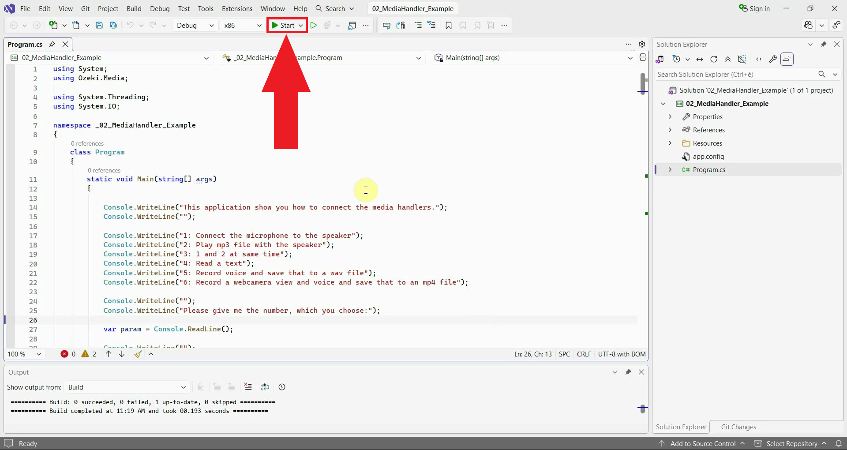The image size is (847, 450).
Task: Select app.config in Solution Explorer
Action: tap(708, 156)
